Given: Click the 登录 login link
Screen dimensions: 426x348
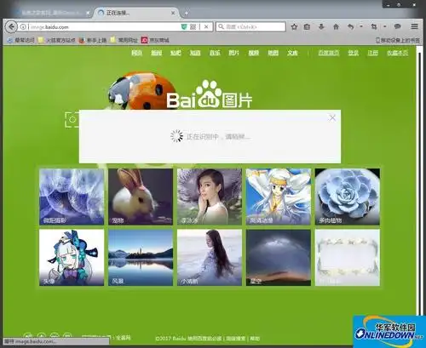Looking at the screenshot, I should pos(354,53).
